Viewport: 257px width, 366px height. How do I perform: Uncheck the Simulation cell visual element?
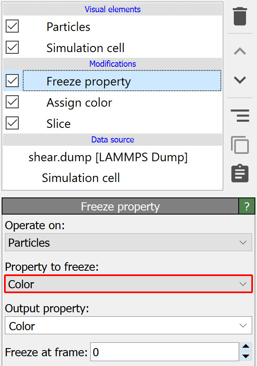click(x=12, y=48)
